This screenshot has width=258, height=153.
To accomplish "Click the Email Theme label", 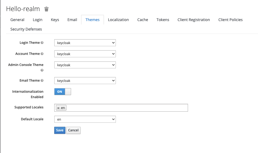I will [30, 81].
